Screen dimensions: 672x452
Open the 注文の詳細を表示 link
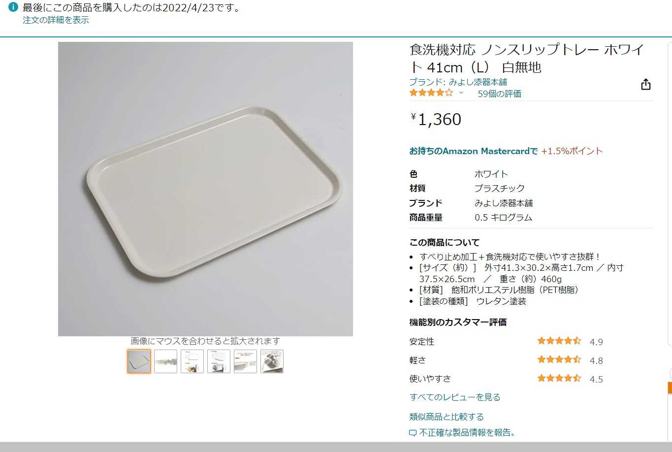tap(56, 20)
